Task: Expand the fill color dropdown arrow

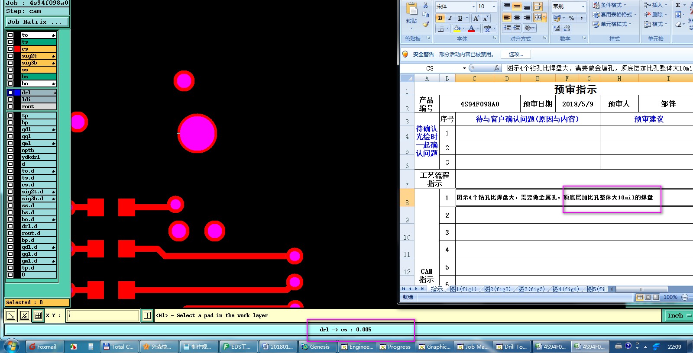Action: [x=463, y=29]
